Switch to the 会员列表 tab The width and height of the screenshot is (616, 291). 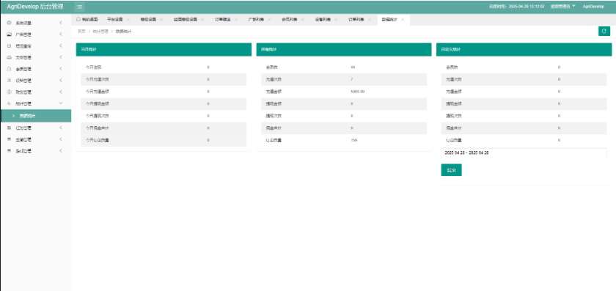(290, 19)
